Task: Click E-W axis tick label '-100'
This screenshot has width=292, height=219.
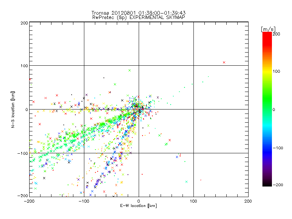Action: (x=84, y=201)
